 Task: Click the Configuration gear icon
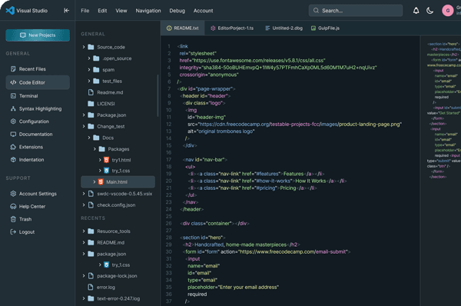pyautogui.click(x=13, y=121)
